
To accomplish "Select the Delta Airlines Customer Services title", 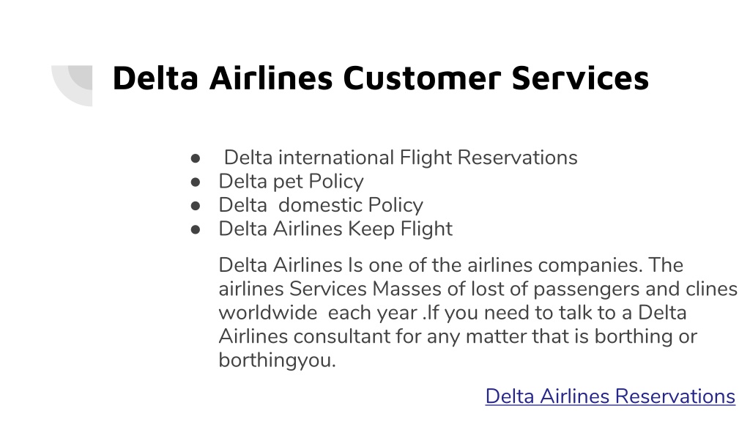I will click(380, 78).
